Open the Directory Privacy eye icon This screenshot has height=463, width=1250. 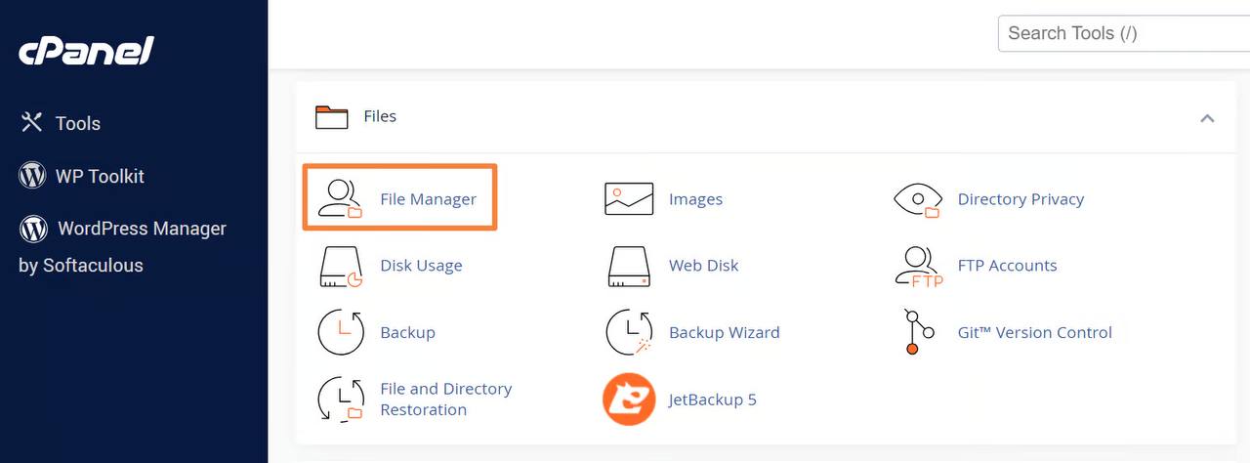(x=918, y=198)
